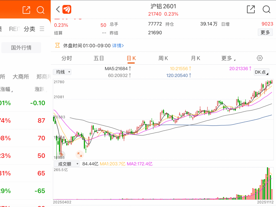The height and width of the screenshot is (207, 276).
Task: Sort list by 涨幅 column
Action: [6, 89]
